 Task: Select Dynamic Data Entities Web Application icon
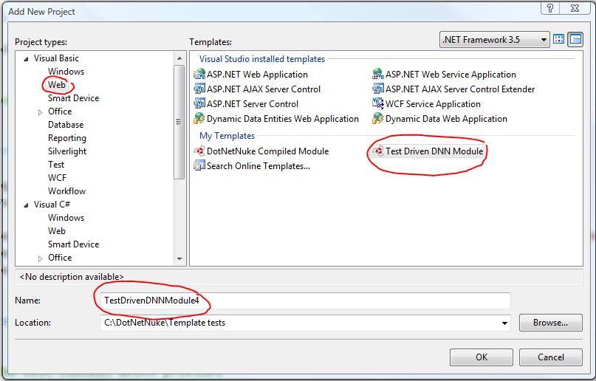(199, 119)
